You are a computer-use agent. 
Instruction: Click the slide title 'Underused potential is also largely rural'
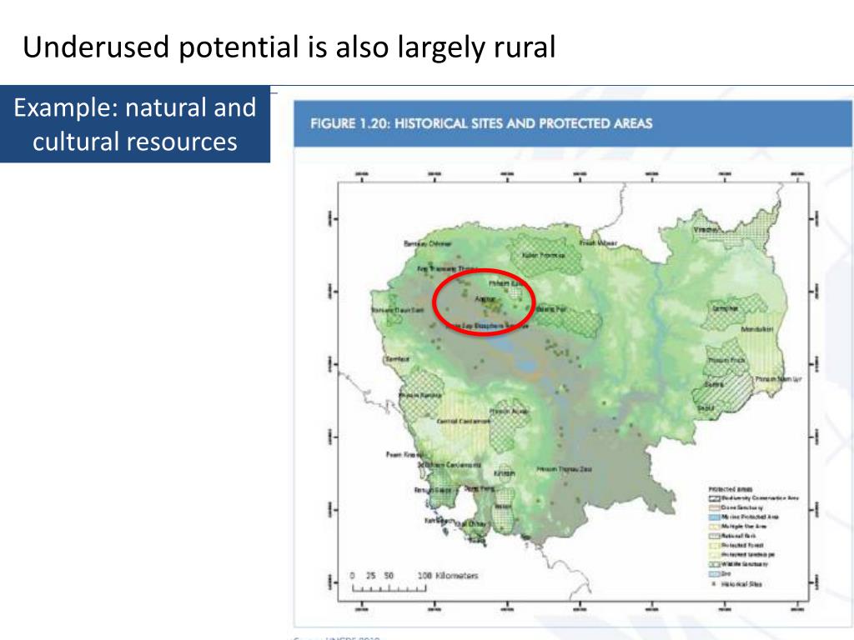pyautogui.click(x=289, y=47)
